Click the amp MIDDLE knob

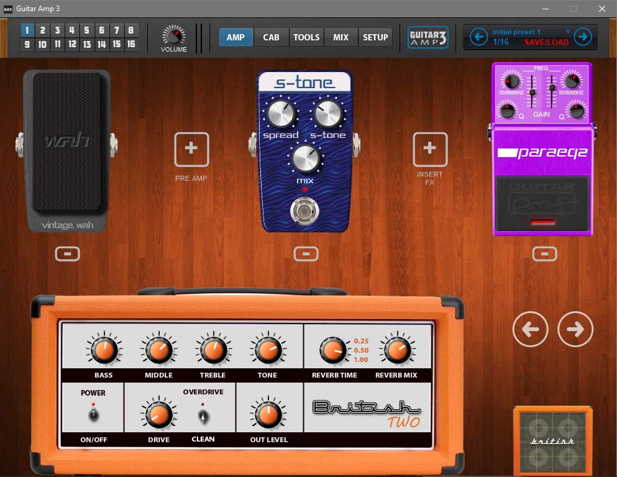[158, 350]
